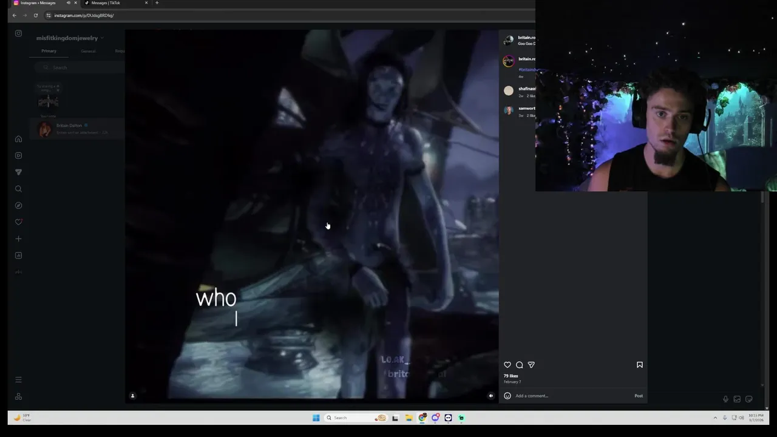This screenshot has width=777, height=437.
Task: Open the comment bubble icon
Action: coord(520,365)
